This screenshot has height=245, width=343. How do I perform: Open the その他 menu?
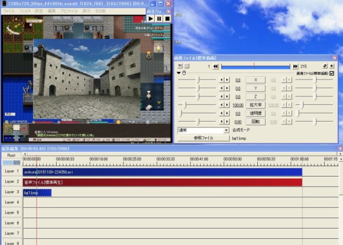101,11
